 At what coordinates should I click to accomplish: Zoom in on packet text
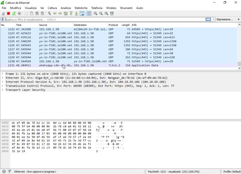95,13
